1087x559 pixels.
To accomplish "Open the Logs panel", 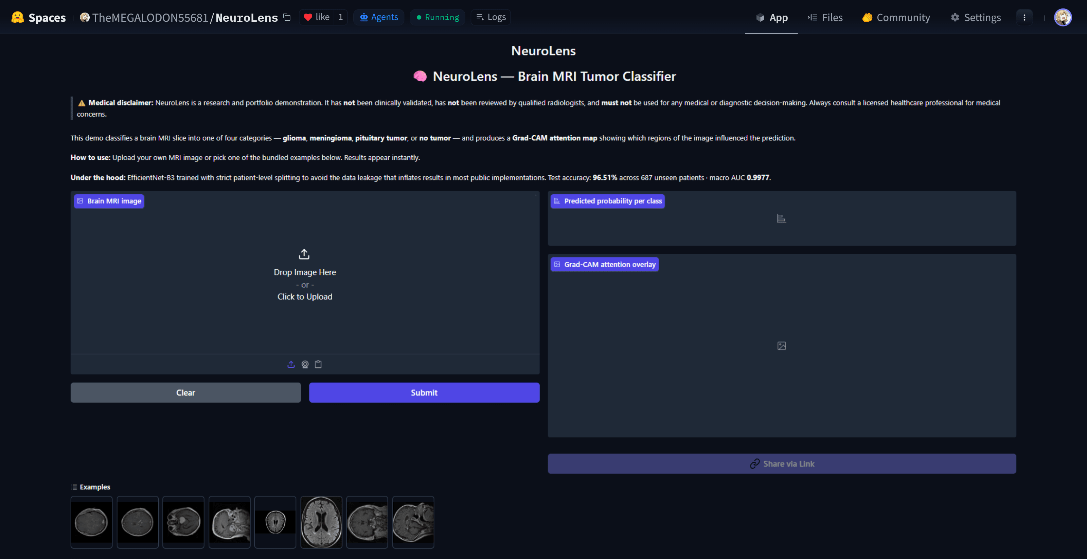I will tap(491, 17).
